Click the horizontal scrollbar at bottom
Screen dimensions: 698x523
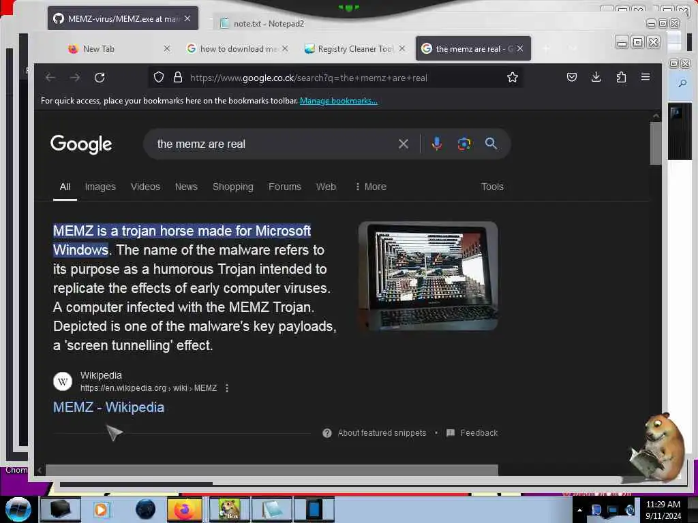pos(271,470)
